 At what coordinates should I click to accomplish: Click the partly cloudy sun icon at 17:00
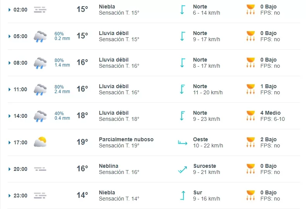pyautogui.click(x=40, y=142)
